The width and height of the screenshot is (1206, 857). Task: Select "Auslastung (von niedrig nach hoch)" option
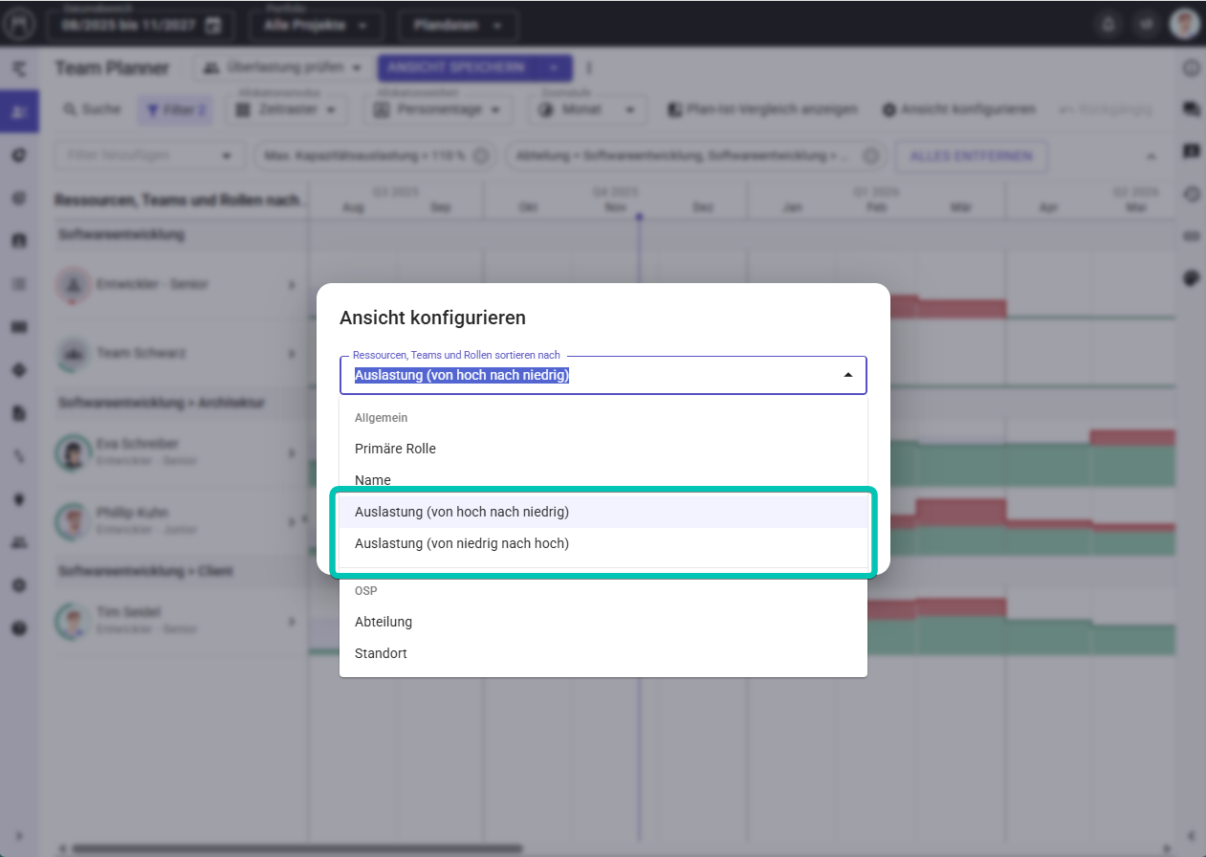pos(462,543)
